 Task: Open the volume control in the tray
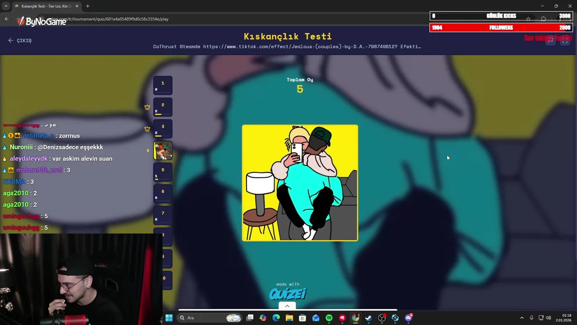tap(549, 318)
